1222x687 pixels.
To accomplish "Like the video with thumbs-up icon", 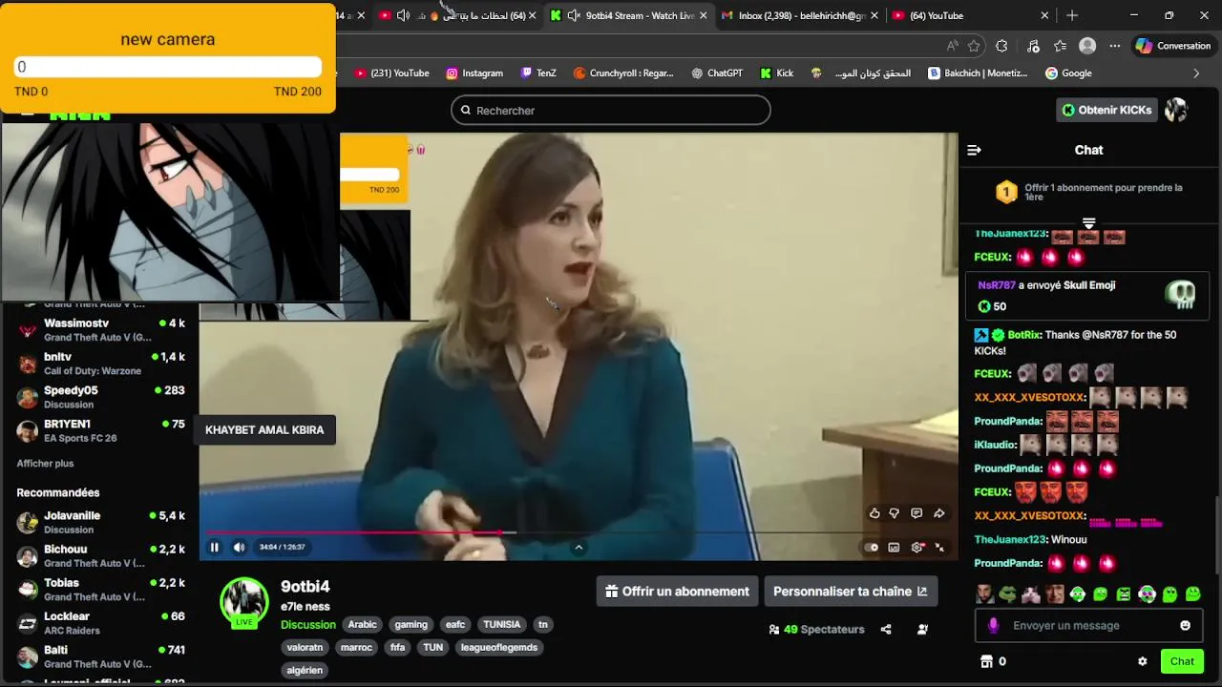I will pyautogui.click(x=874, y=513).
